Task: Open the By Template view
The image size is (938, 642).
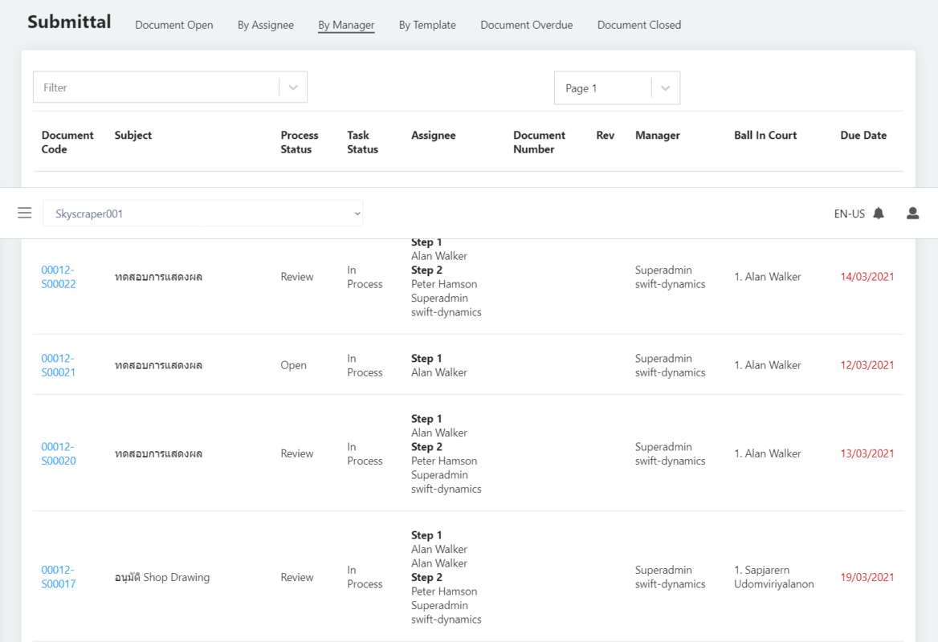Action: [427, 25]
